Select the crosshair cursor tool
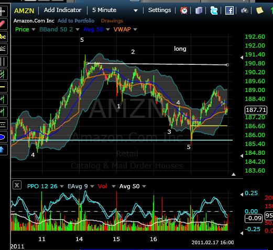The width and height of the screenshot is (273, 250). 3,12
